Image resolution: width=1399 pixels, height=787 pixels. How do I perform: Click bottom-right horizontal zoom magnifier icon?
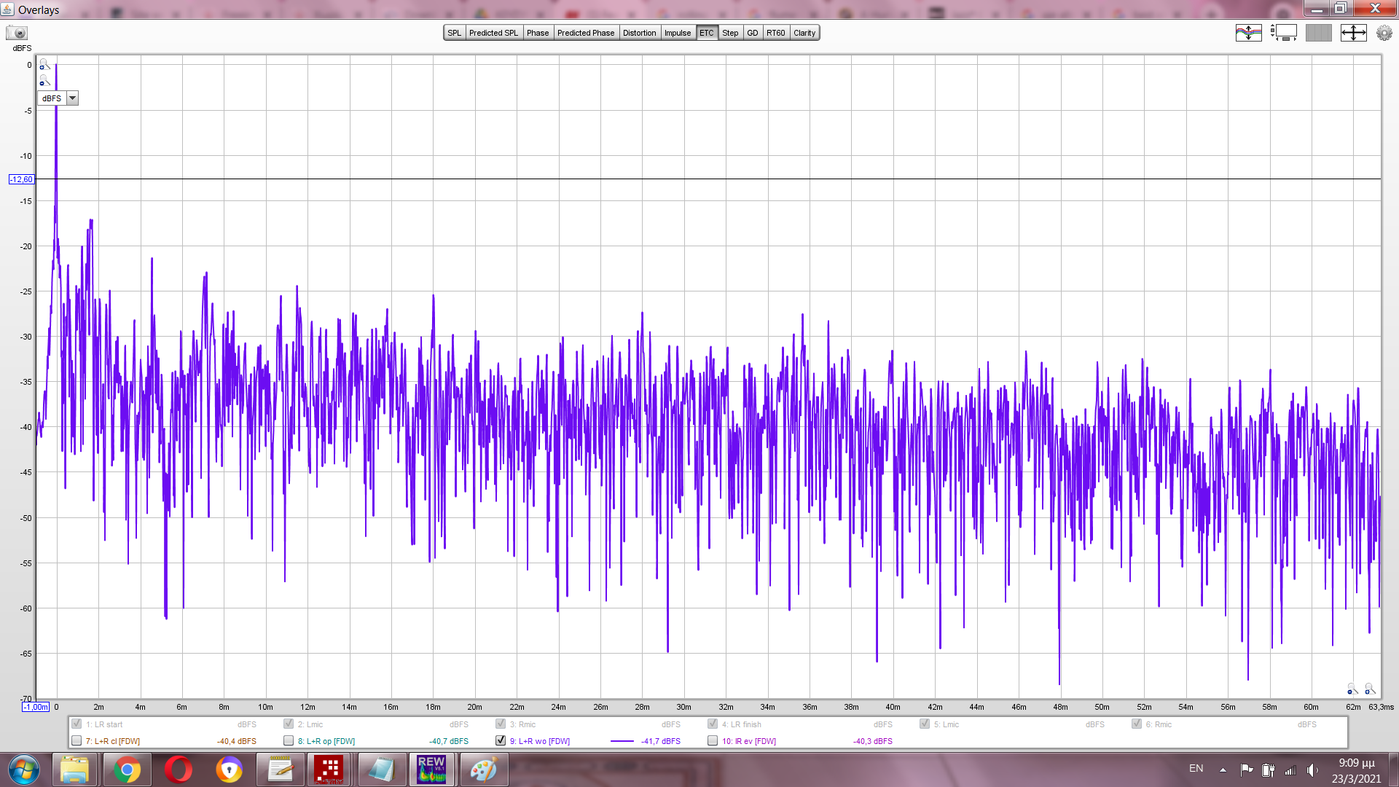1369,689
